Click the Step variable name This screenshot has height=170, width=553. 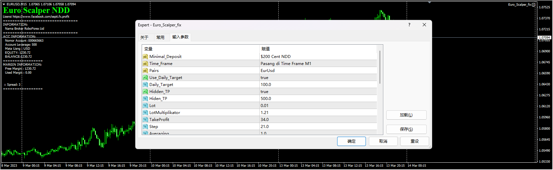coord(154,127)
